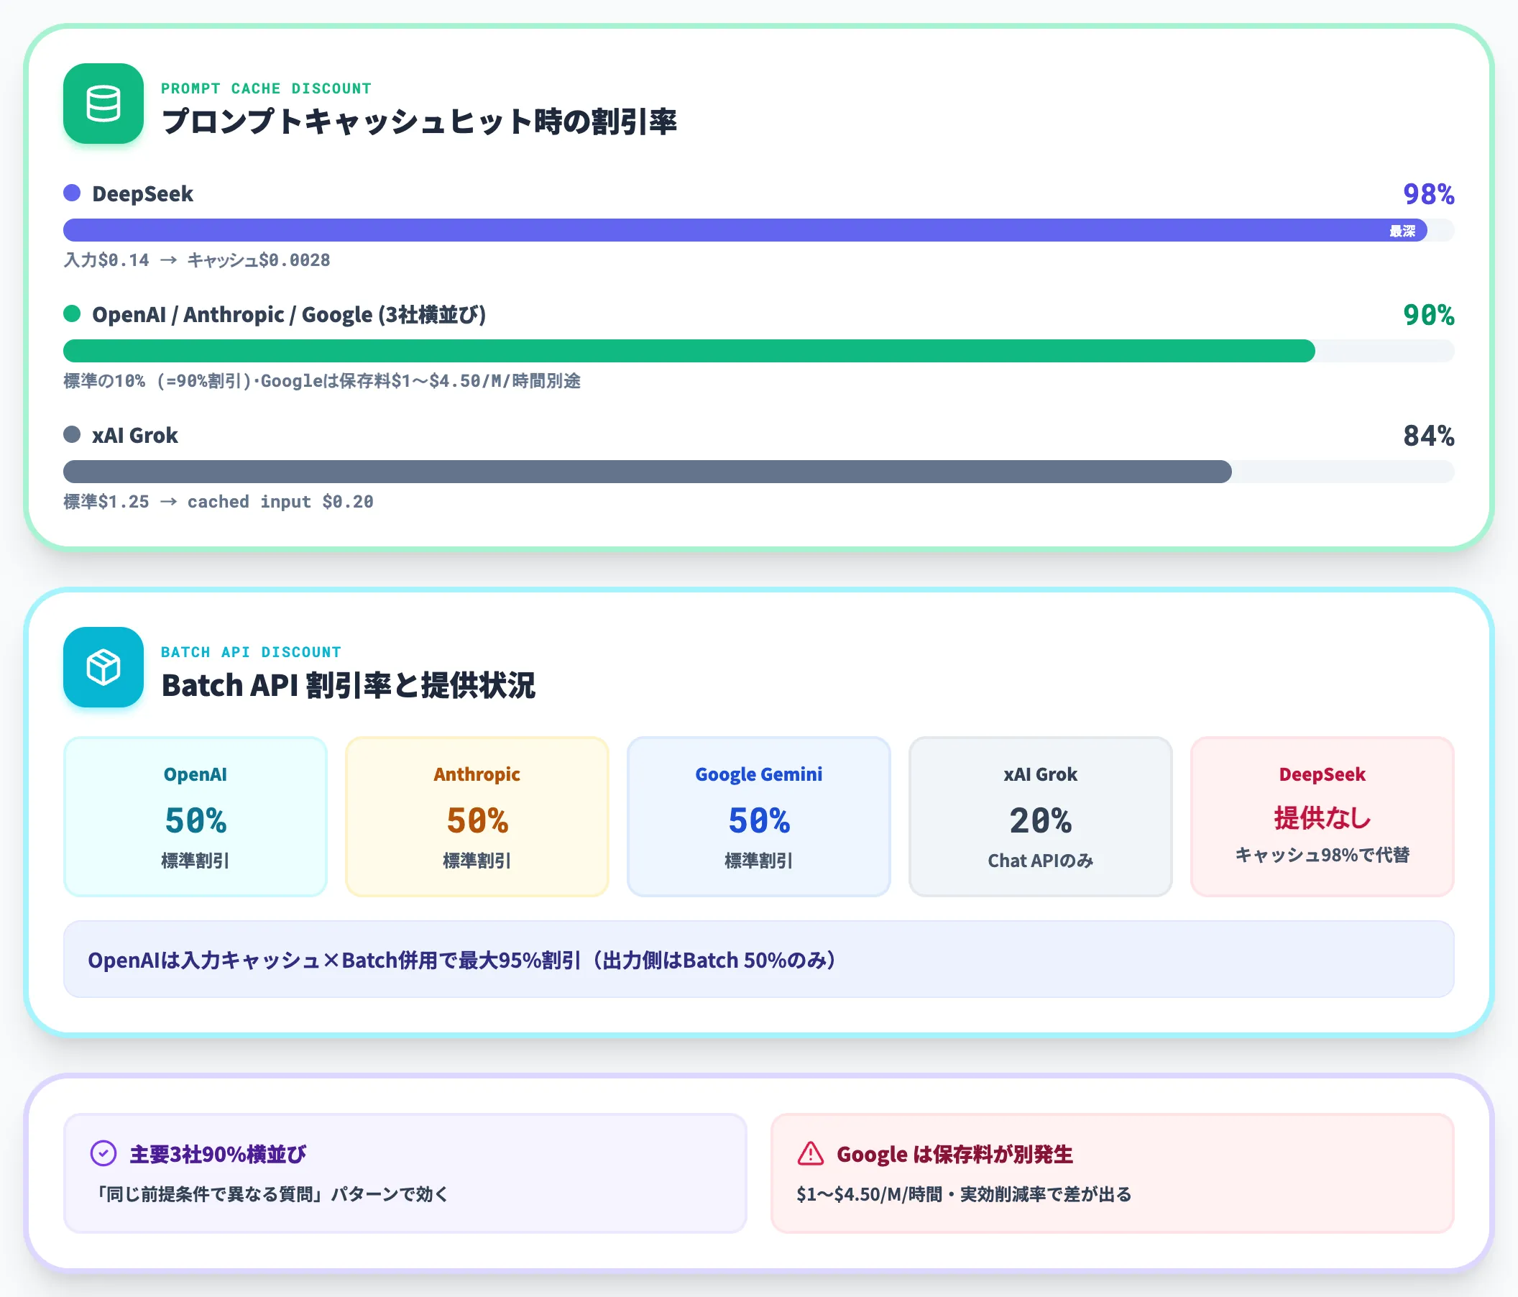Click the 98% value for DeepSeek
Image resolution: width=1518 pixels, height=1297 pixels.
[x=1429, y=194]
